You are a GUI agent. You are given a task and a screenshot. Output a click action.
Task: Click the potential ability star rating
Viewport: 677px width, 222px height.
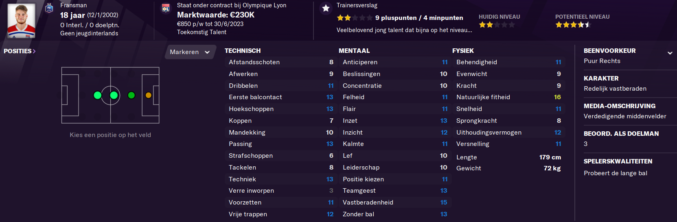(573, 25)
